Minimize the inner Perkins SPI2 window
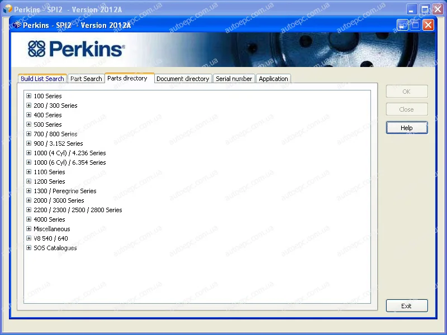Screen dimensions: 447x335 click(x=402, y=25)
